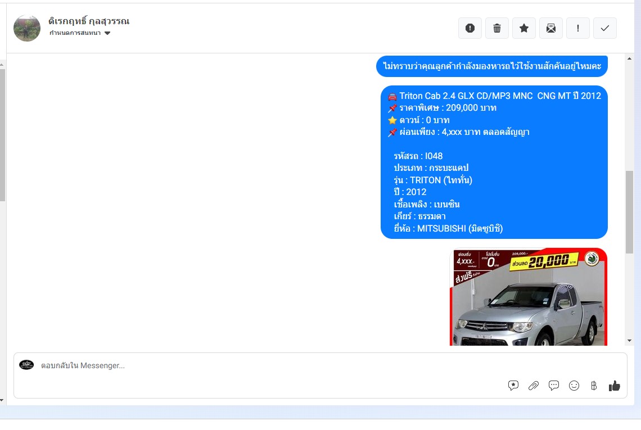
Task: Click ผ่อนเพียง : 4,xxx บาท line
Action: (458, 132)
